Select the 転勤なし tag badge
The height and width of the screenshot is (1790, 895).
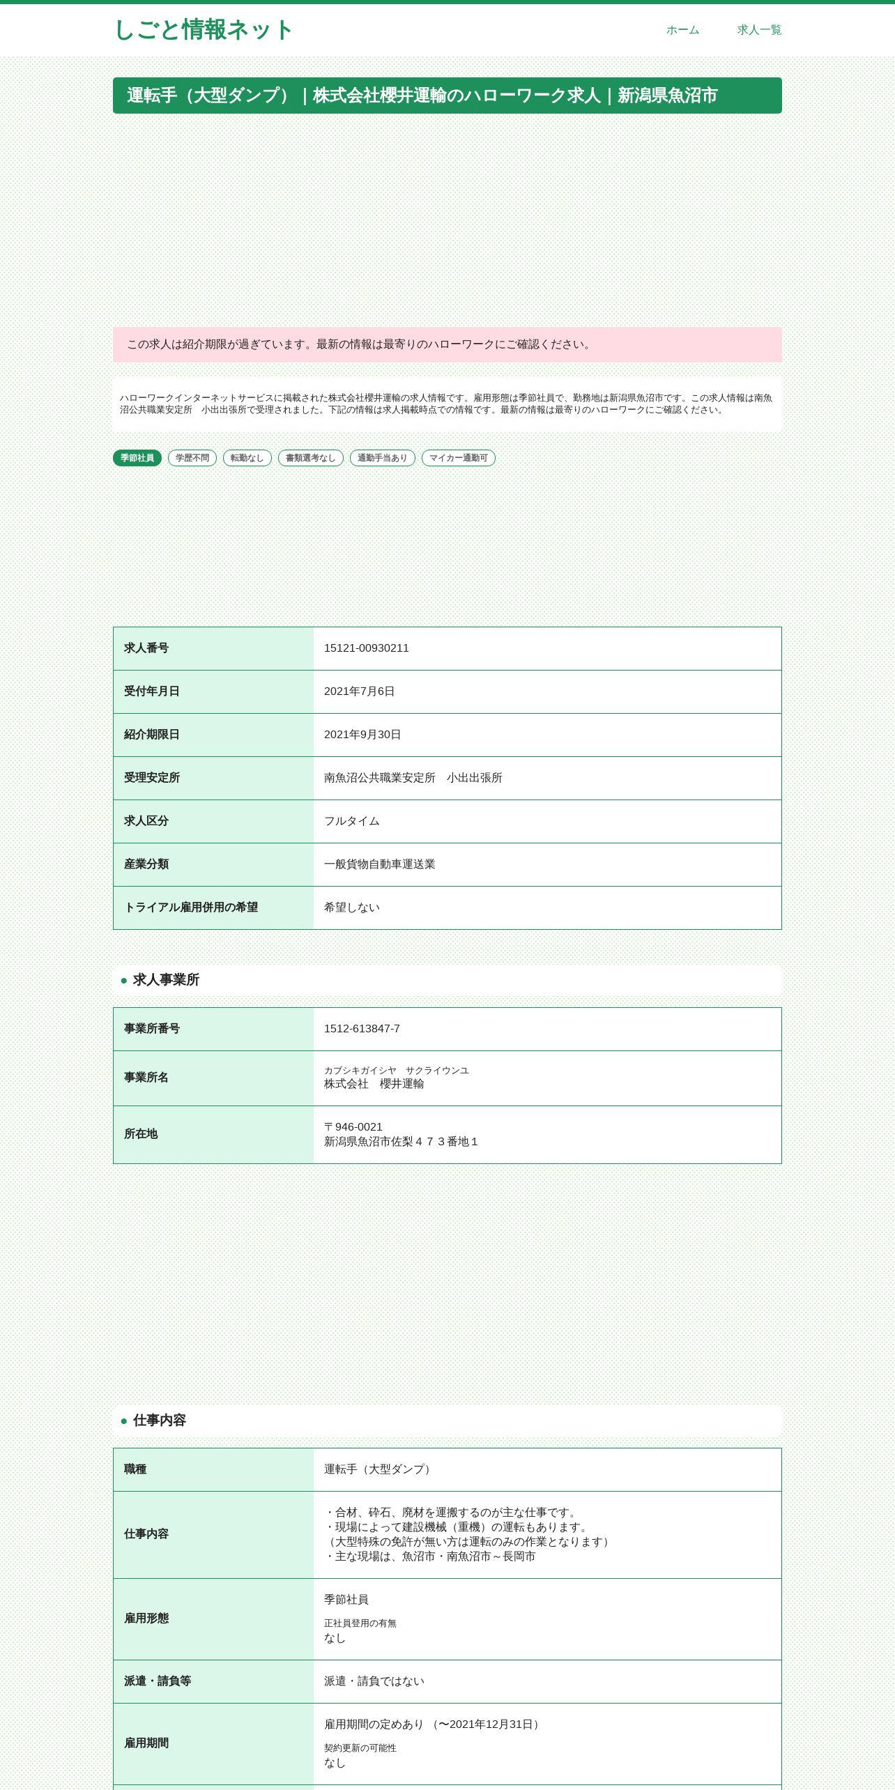pos(247,458)
